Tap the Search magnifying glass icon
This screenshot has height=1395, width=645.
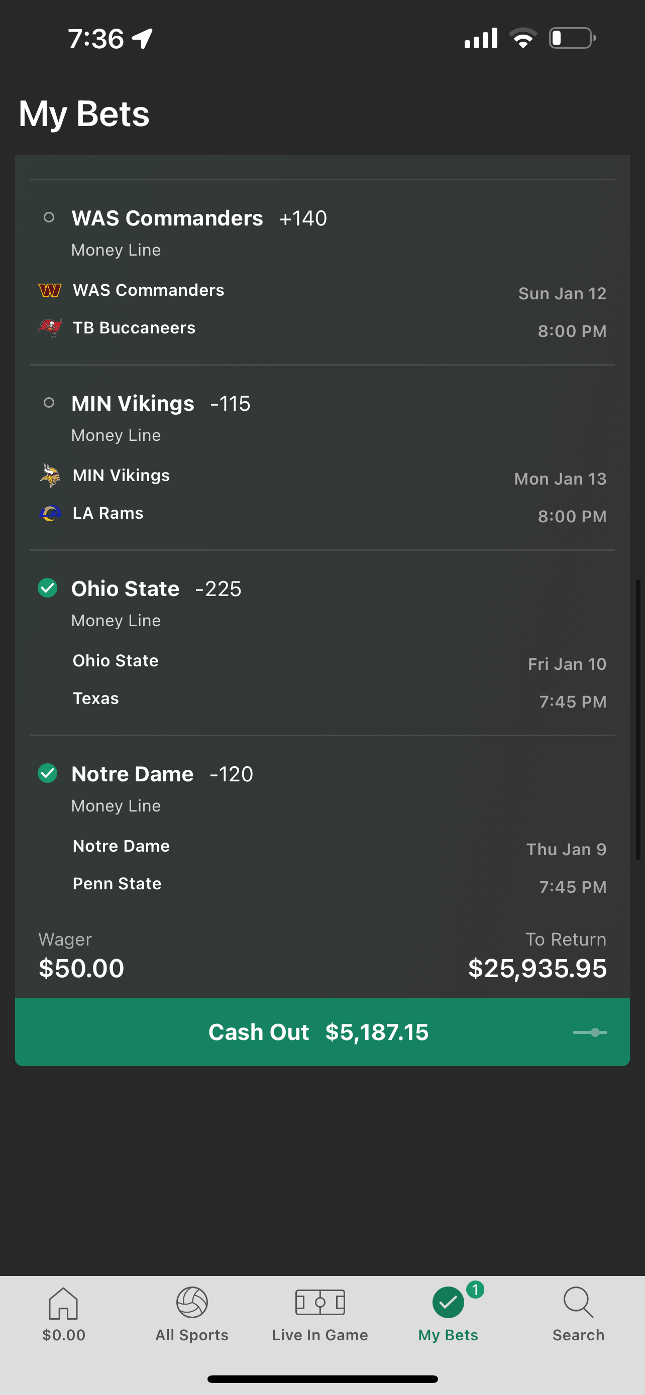click(578, 1303)
